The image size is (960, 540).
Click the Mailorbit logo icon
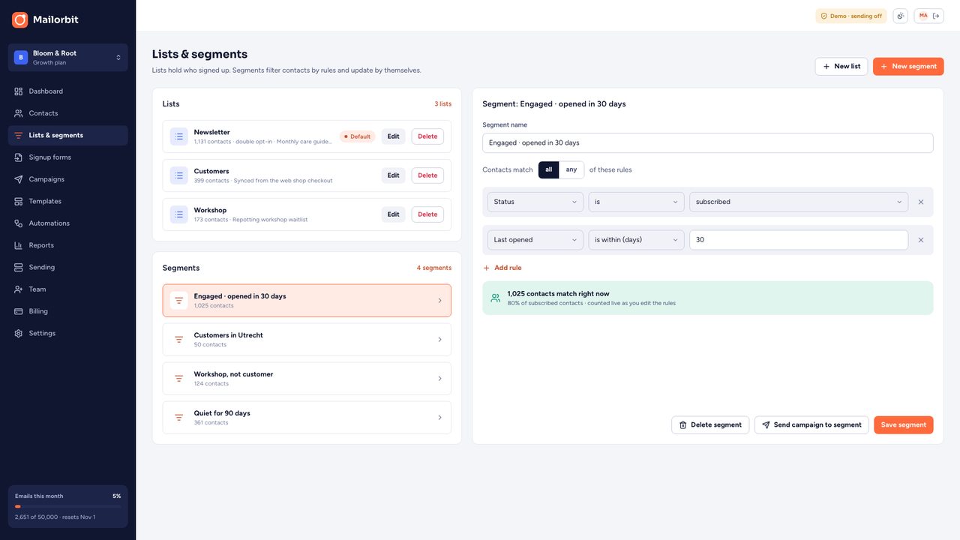click(x=20, y=19)
